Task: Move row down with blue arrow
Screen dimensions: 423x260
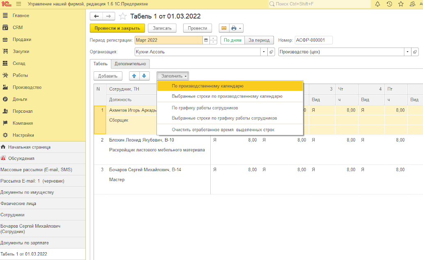Action: coord(144,76)
